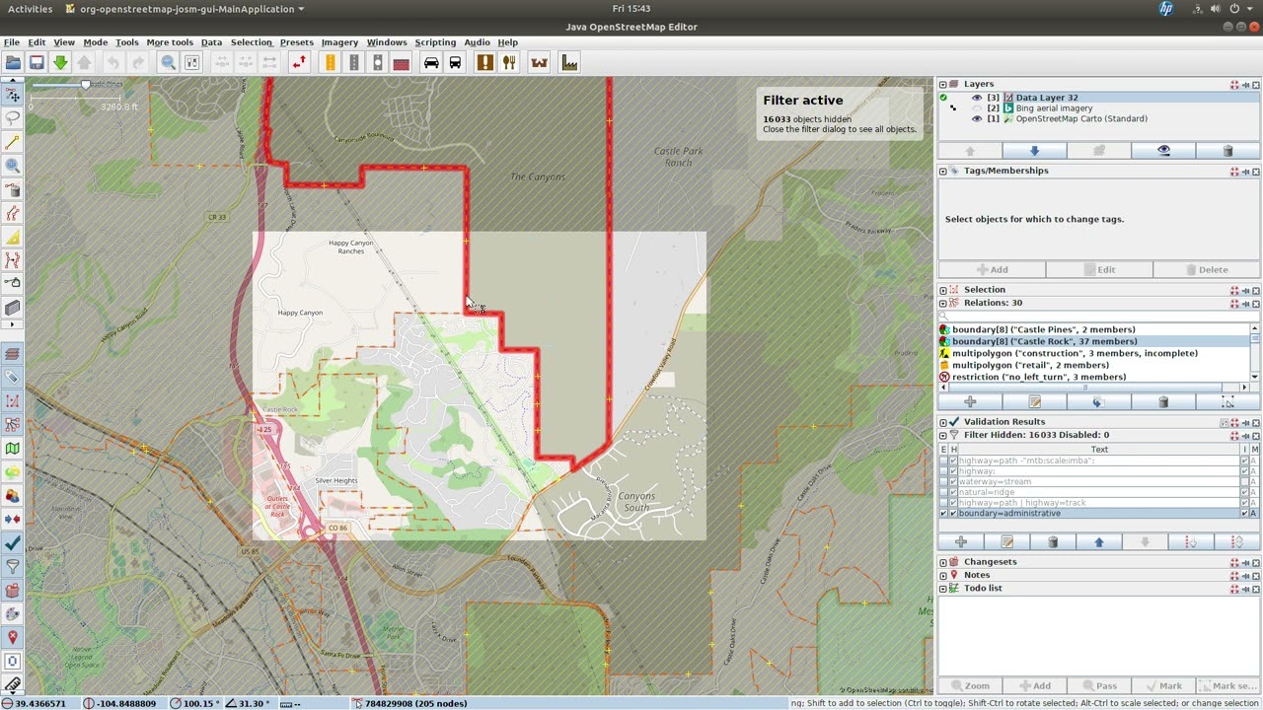Collapse the Relations panel
1263x710 pixels.
click(942, 303)
